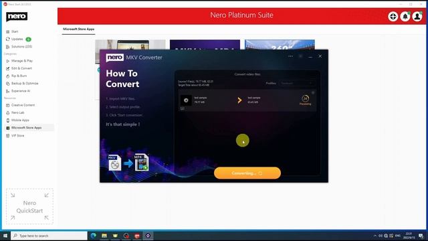Click the Backup & Optimize icon
Viewport: 428px width, 241px height.
(x=7, y=83)
